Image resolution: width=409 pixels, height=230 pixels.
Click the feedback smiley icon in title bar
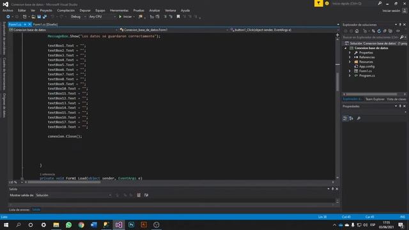(x=327, y=3)
